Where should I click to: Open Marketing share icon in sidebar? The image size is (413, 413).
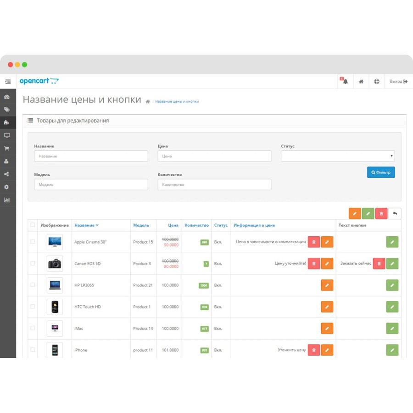(7, 174)
